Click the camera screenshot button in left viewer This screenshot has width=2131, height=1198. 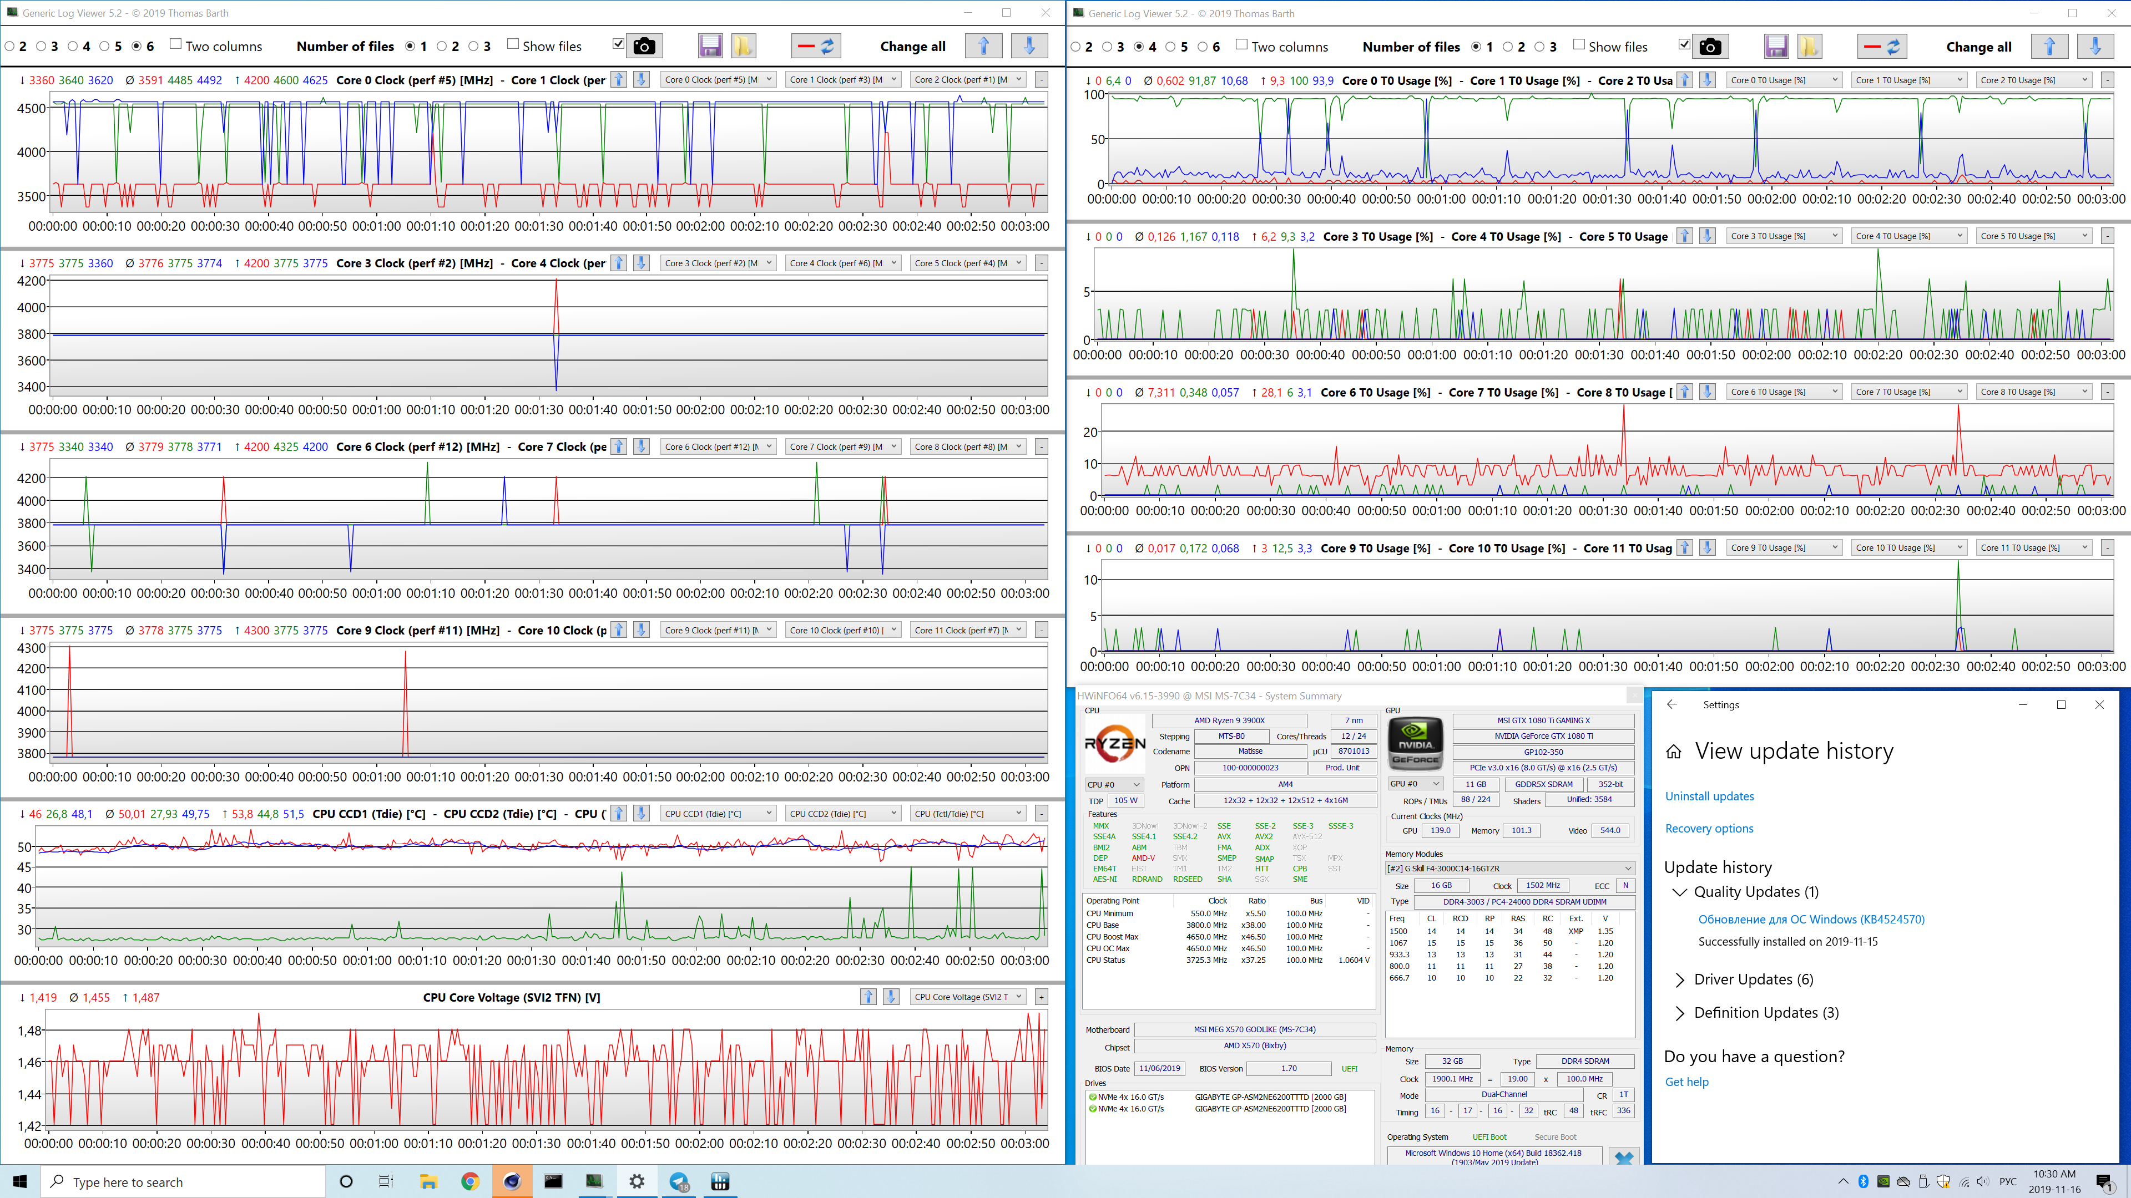(644, 46)
